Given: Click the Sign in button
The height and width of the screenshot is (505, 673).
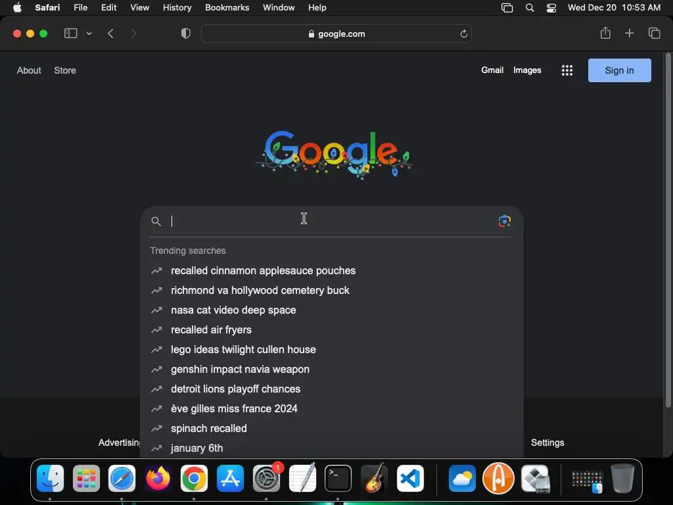Looking at the screenshot, I should pyautogui.click(x=619, y=70).
